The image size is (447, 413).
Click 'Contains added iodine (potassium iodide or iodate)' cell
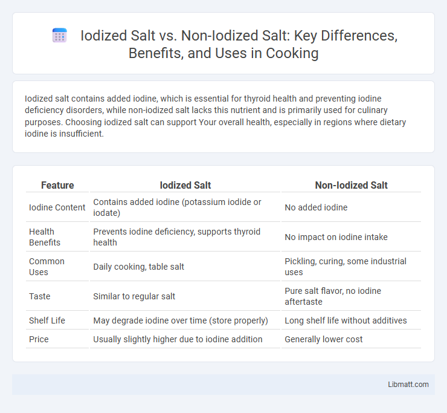pyautogui.click(x=185, y=207)
